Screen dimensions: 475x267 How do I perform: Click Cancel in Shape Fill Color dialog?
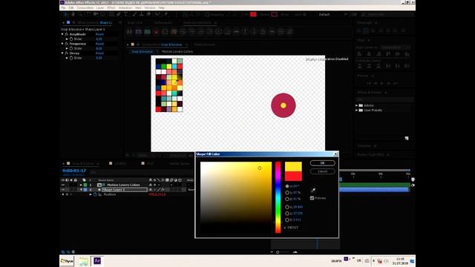323,171
